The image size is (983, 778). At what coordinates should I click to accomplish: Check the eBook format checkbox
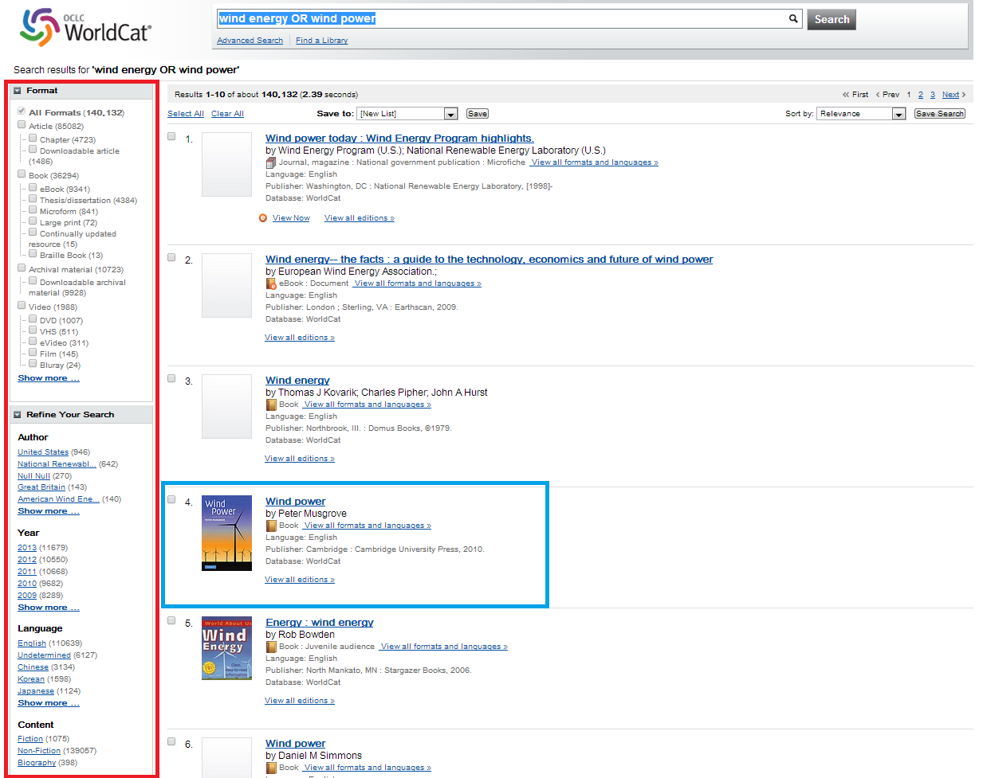point(33,187)
